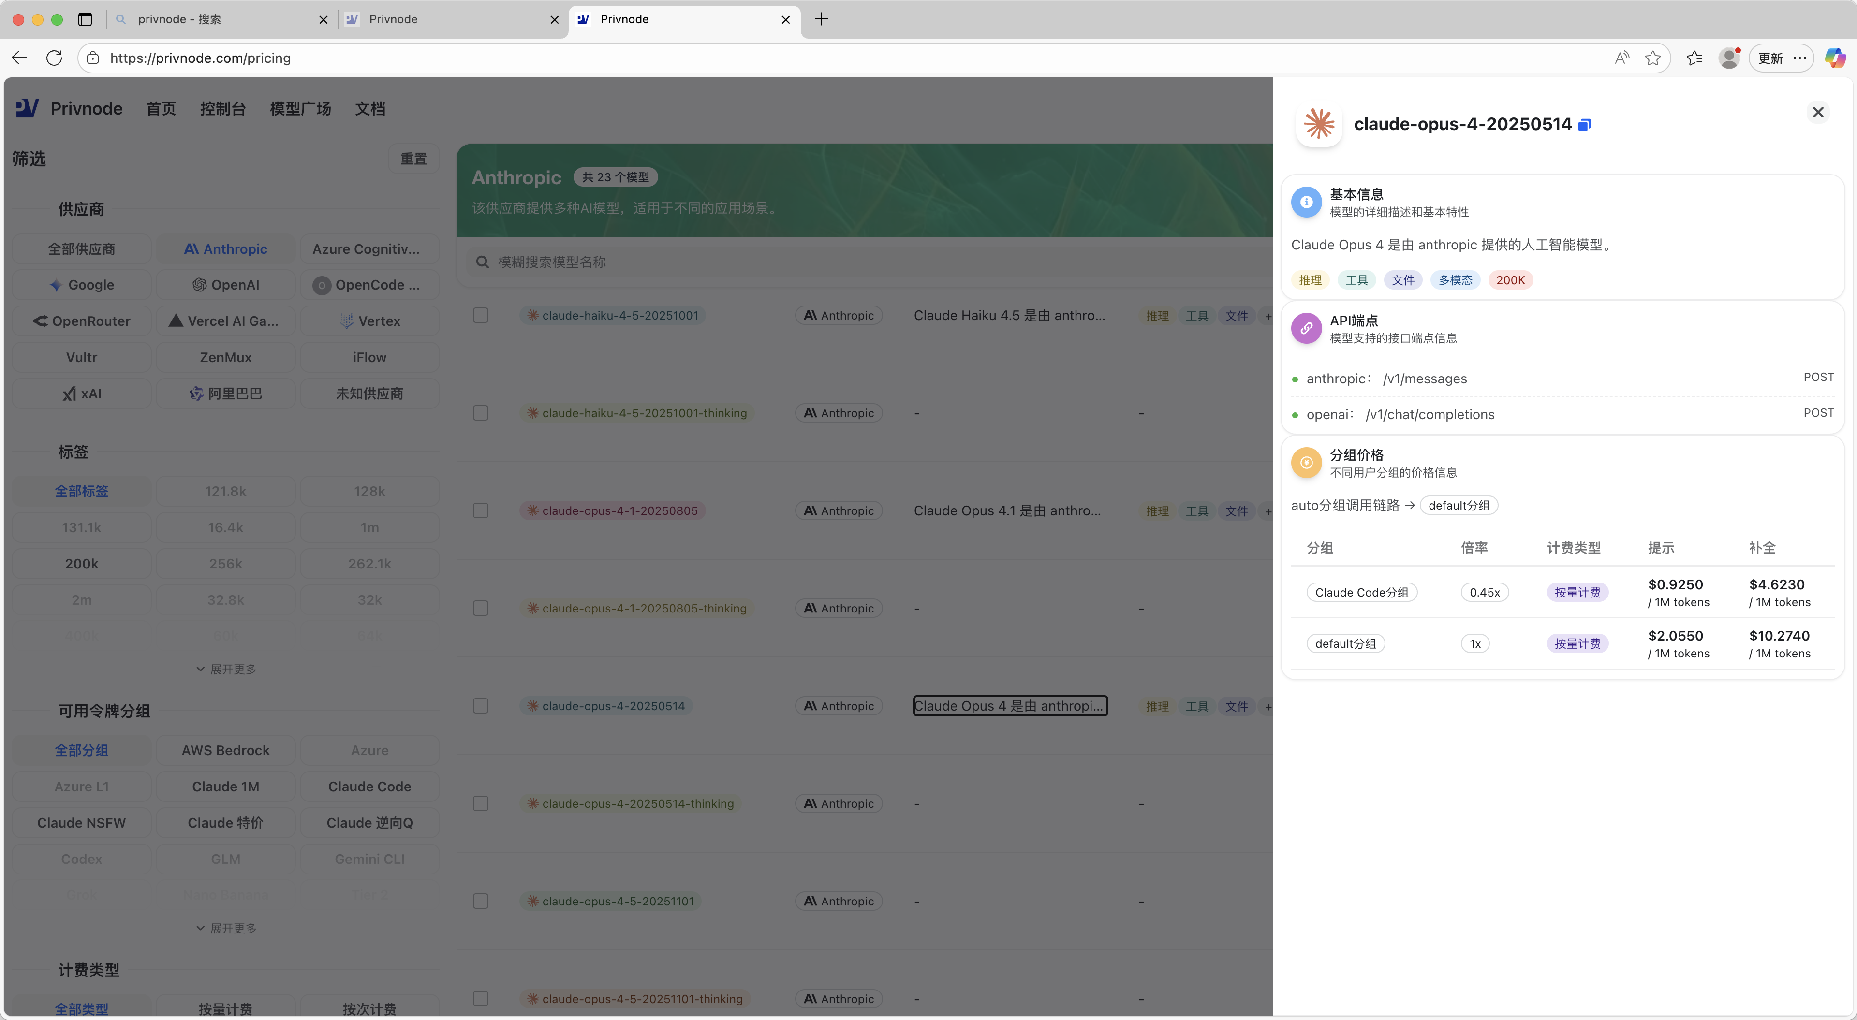Copy the claude-opus-4-20250514 model name
This screenshot has height=1020, width=1857.
click(x=1584, y=125)
